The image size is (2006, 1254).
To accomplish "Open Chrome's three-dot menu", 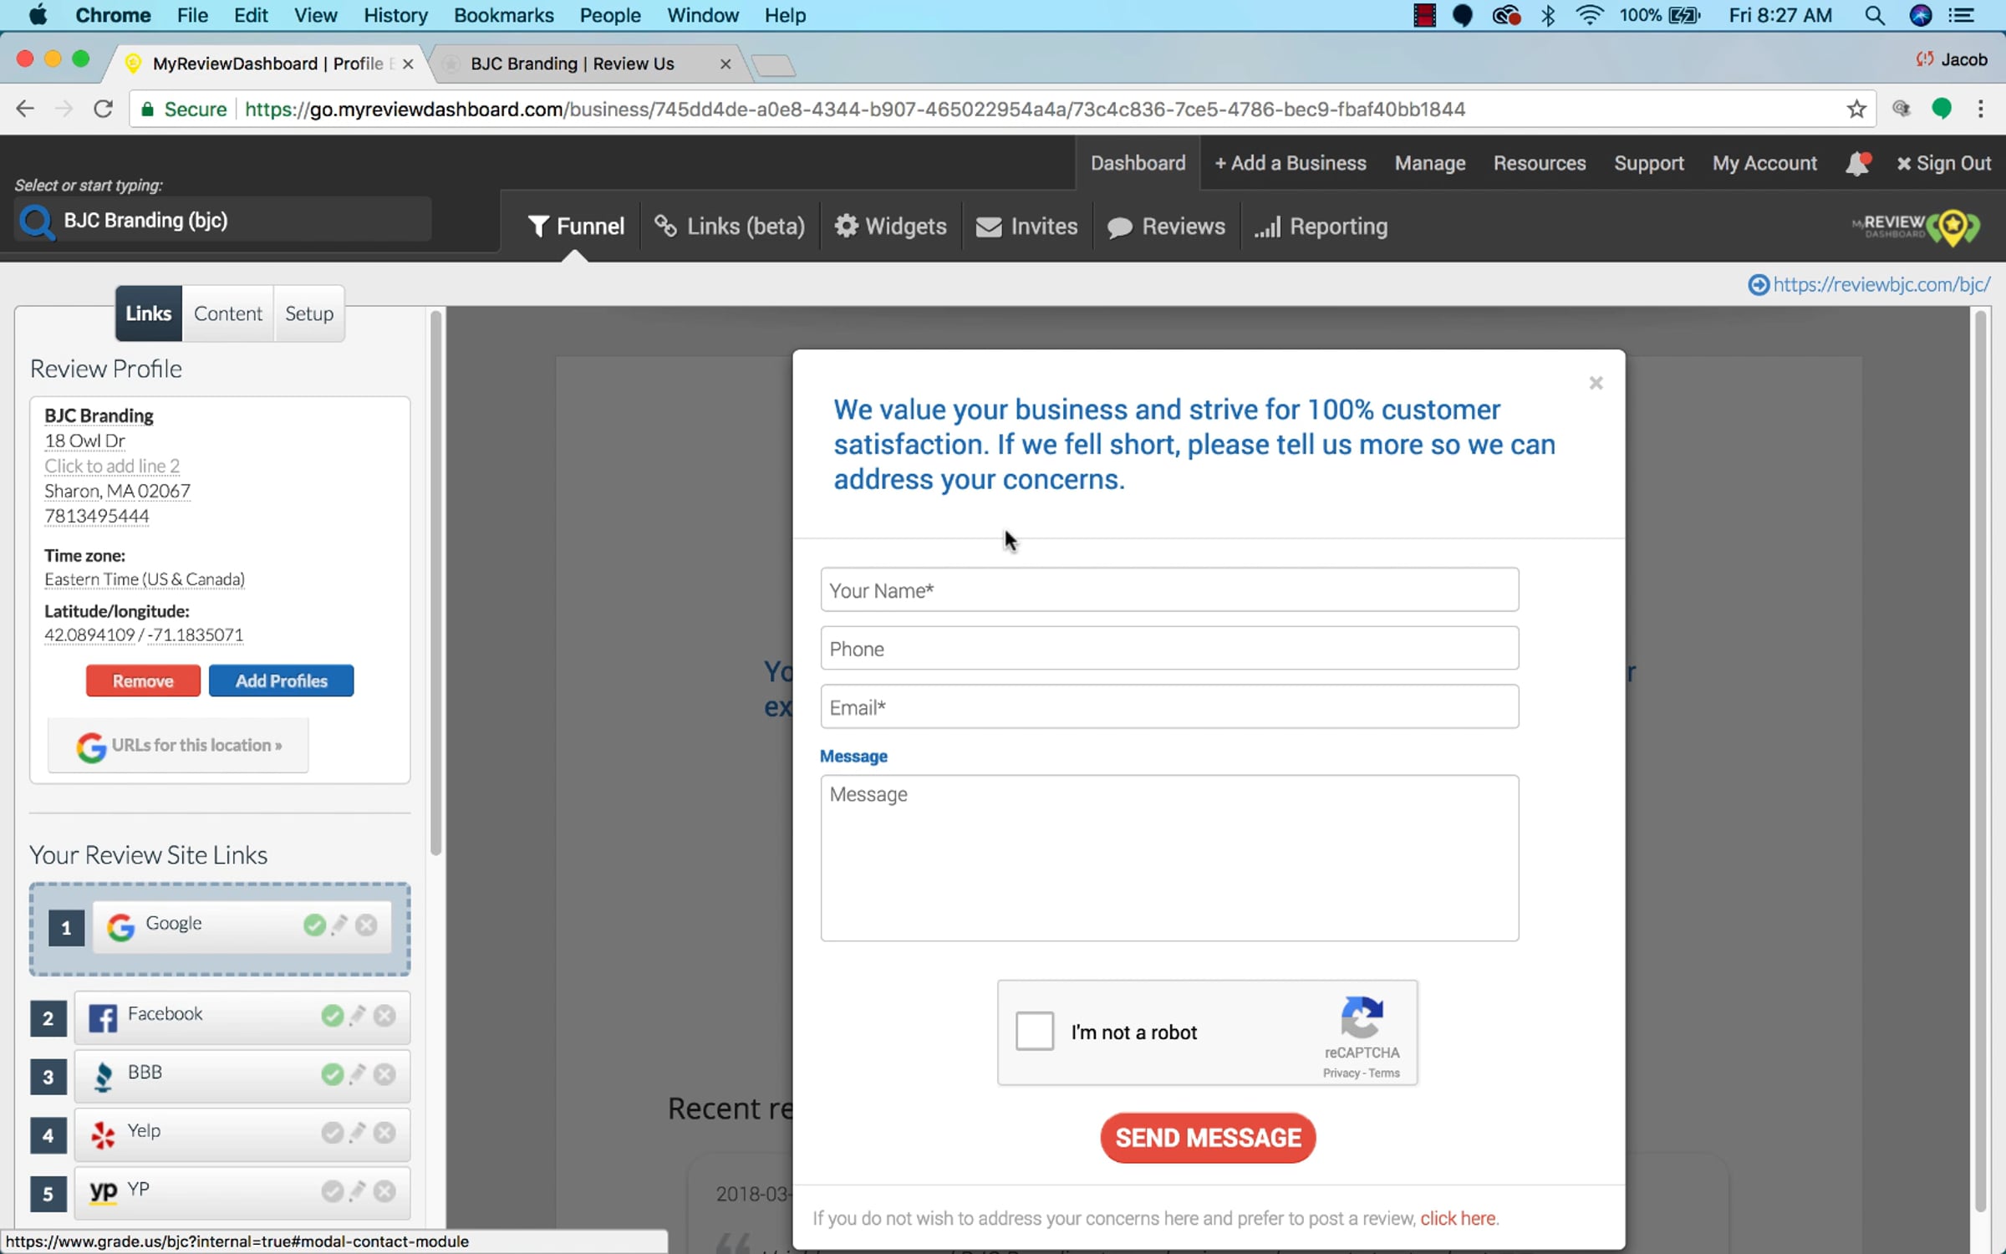I will [x=1981, y=110].
